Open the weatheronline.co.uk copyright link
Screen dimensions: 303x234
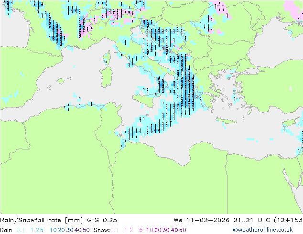click(262, 230)
